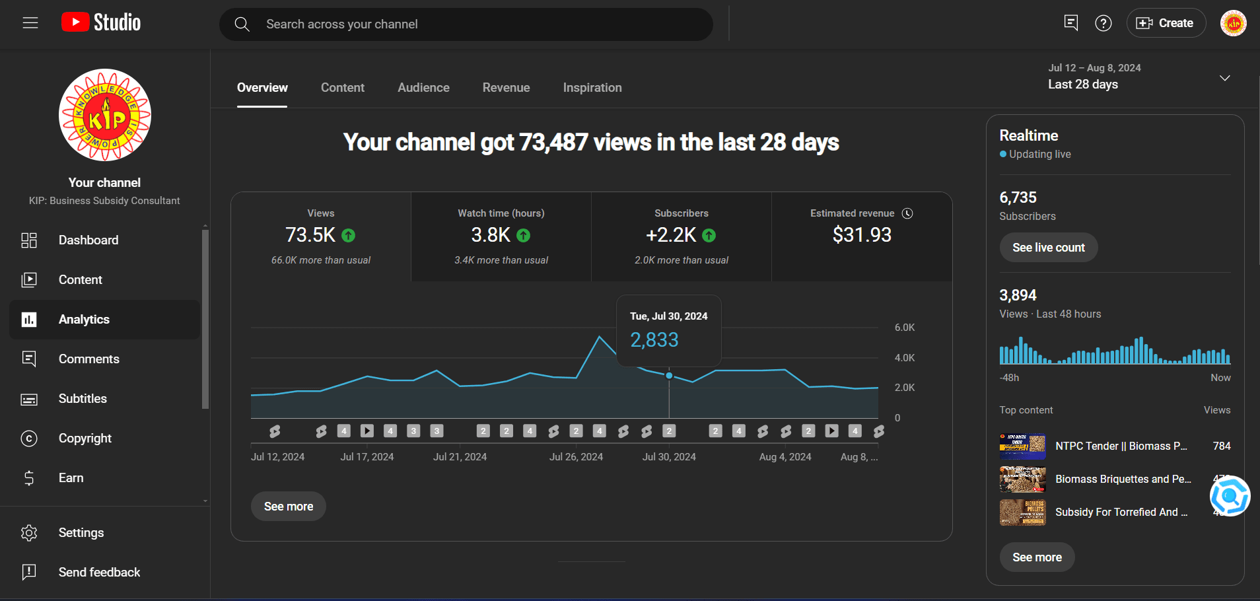Click the '2' marker above Jul 26, 2024
1260x601 pixels.
pyautogui.click(x=577, y=431)
